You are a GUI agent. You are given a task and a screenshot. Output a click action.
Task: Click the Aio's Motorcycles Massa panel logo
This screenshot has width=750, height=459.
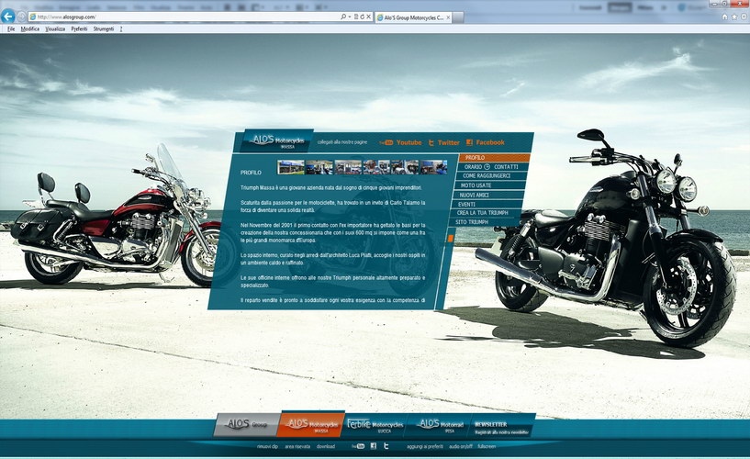[x=277, y=140]
